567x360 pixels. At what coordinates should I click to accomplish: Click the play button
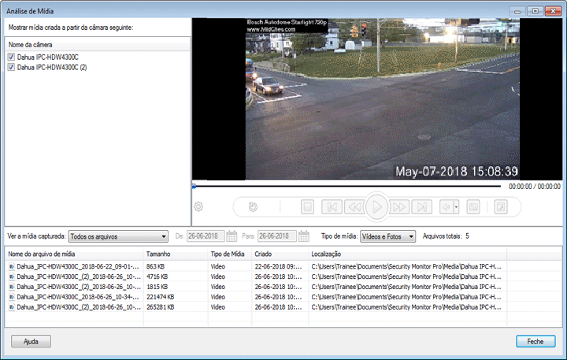377,207
